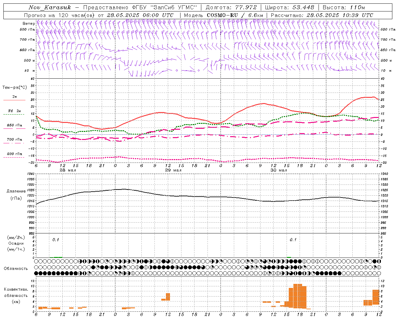
Task: Click the 0.1 precipitation value on 28 мая
Action: click(x=56, y=240)
